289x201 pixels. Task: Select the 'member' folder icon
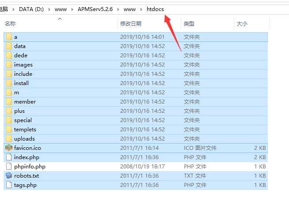coord(9,102)
